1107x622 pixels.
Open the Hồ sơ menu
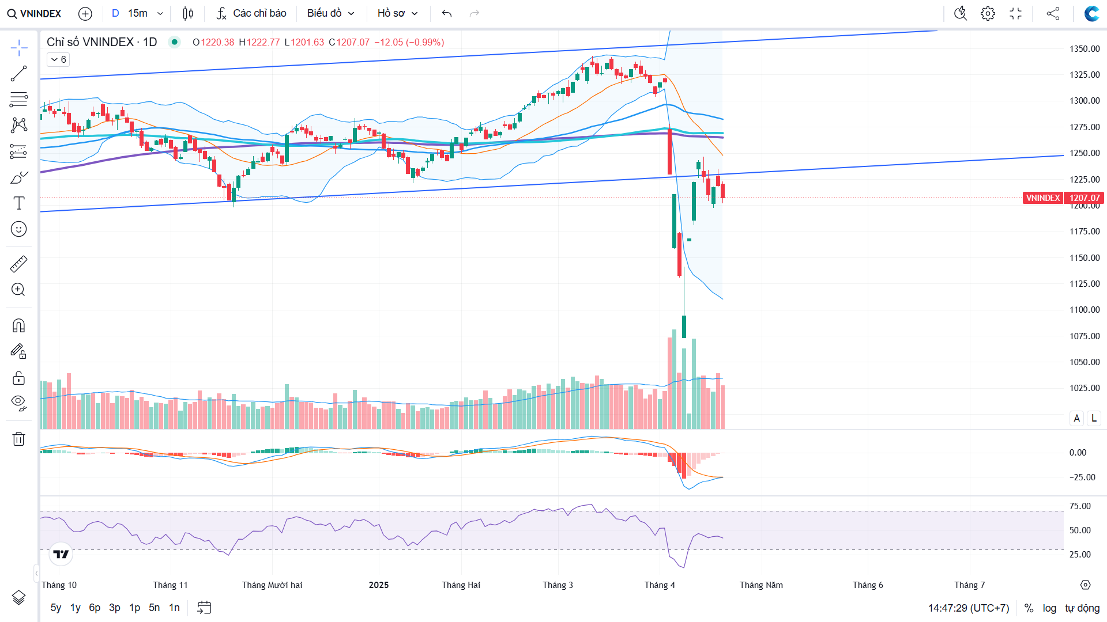[397, 13]
